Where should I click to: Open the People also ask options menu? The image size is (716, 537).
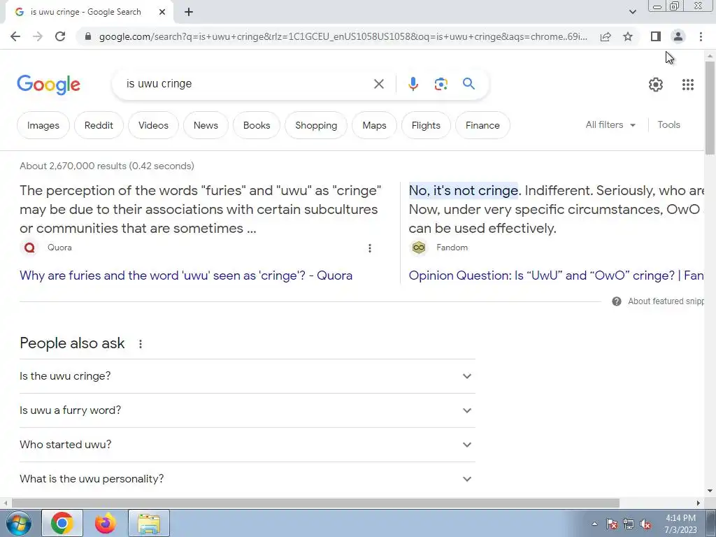point(141,344)
